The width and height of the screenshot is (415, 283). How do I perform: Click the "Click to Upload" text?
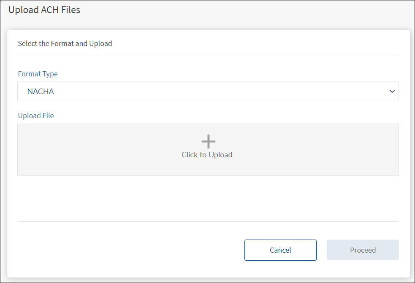click(207, 155)
